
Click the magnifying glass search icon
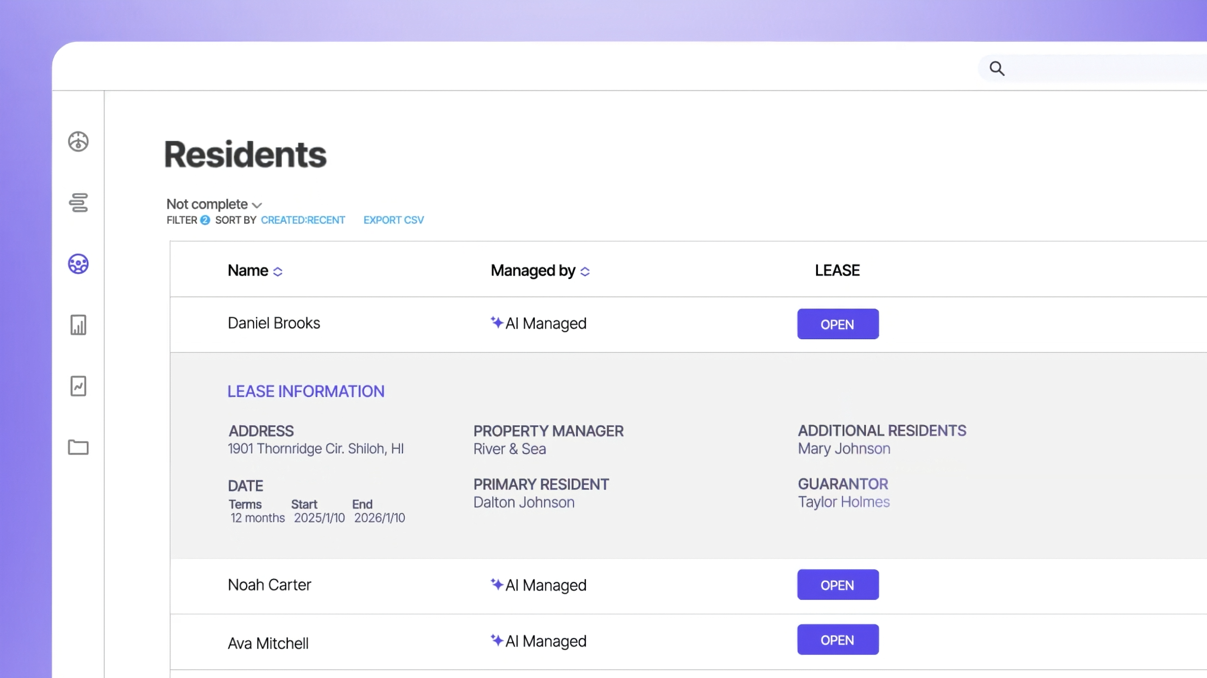997,69
